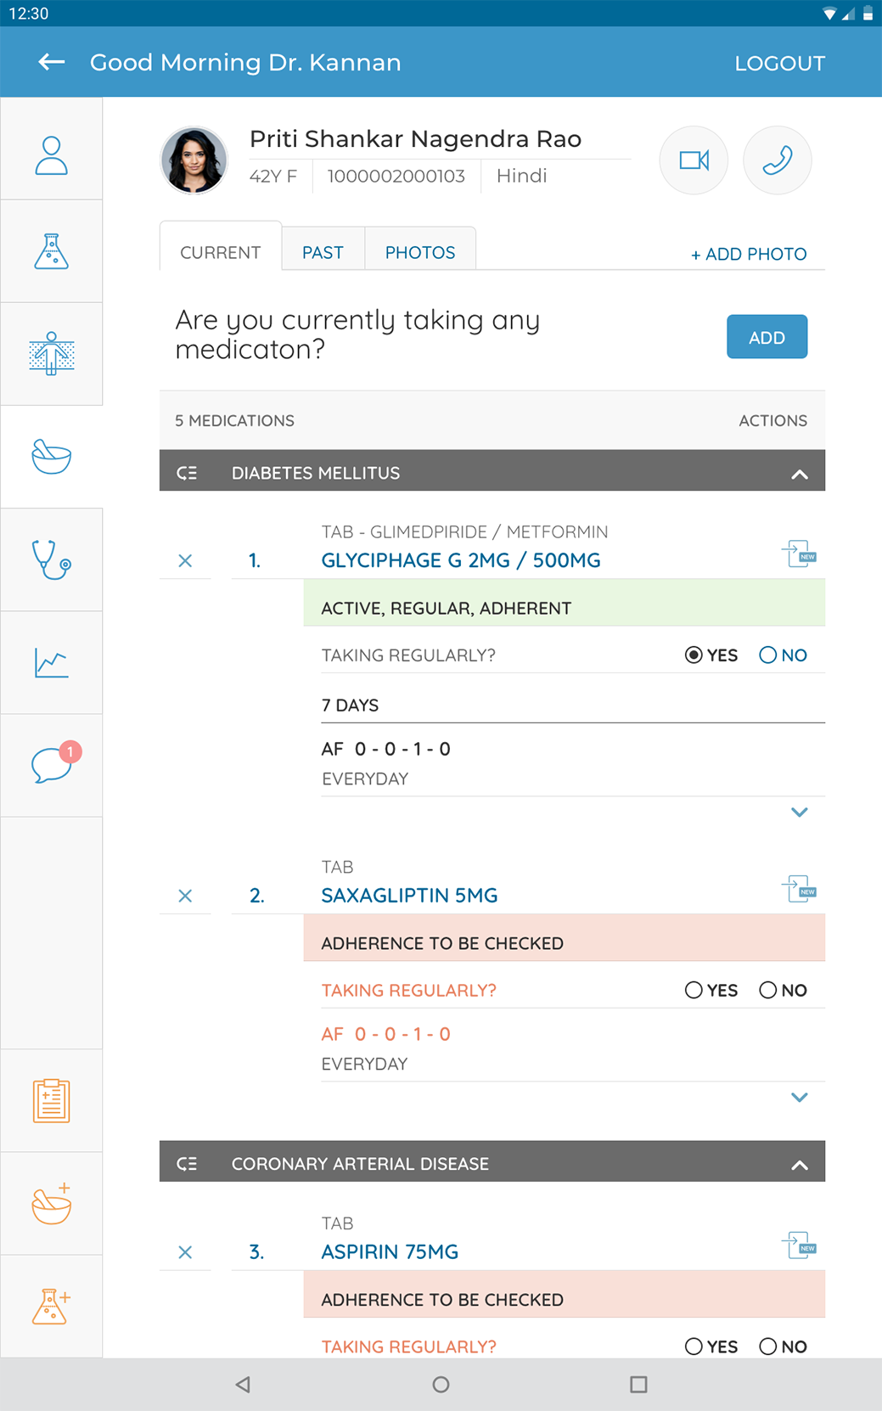Open the orange clipboard notes icon
This screenshot has height=1411, width=882.
pyautogui.click(x=52, y=1100)
